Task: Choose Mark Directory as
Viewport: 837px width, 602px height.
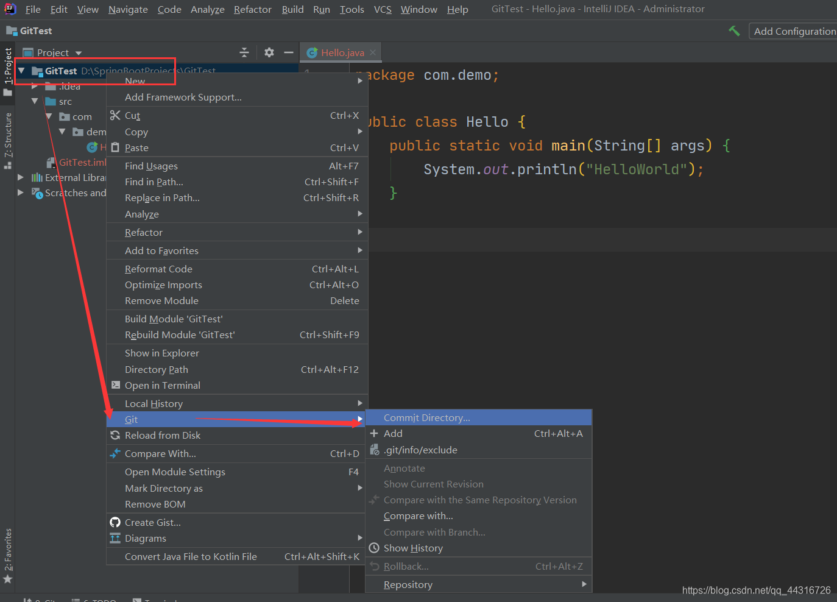Action: tap(237, 488)
